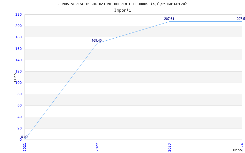
Task: Click the 60 y-axis tick label
Action: [x=19, y=106]
